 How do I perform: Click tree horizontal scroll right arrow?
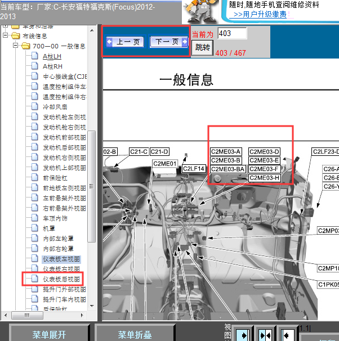pos(82,315)
